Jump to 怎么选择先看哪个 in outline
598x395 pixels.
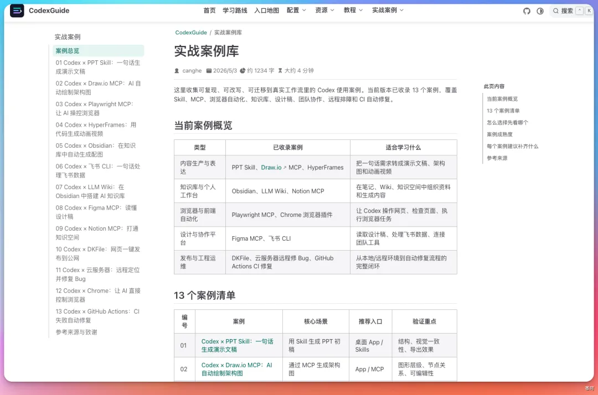pos(507,123)
